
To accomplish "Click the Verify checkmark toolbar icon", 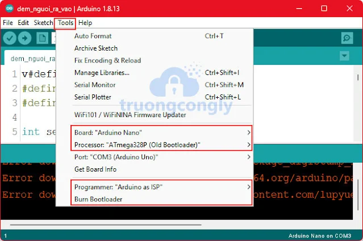I will pos(10,38).
